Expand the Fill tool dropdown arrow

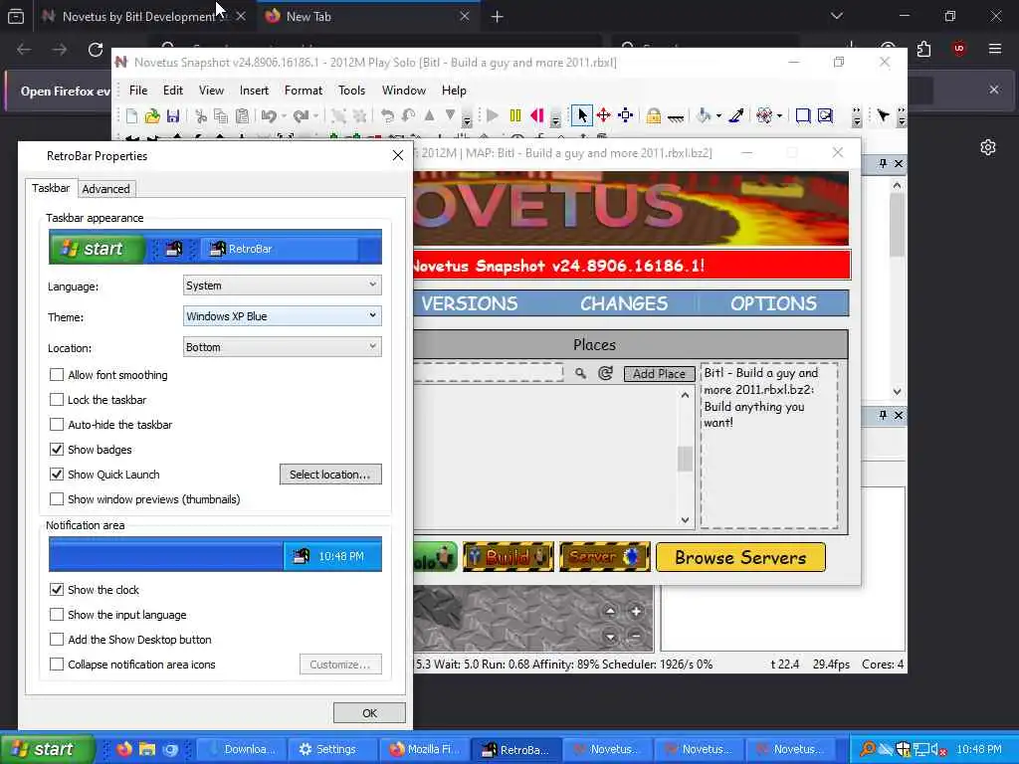[x=718, y=116]
